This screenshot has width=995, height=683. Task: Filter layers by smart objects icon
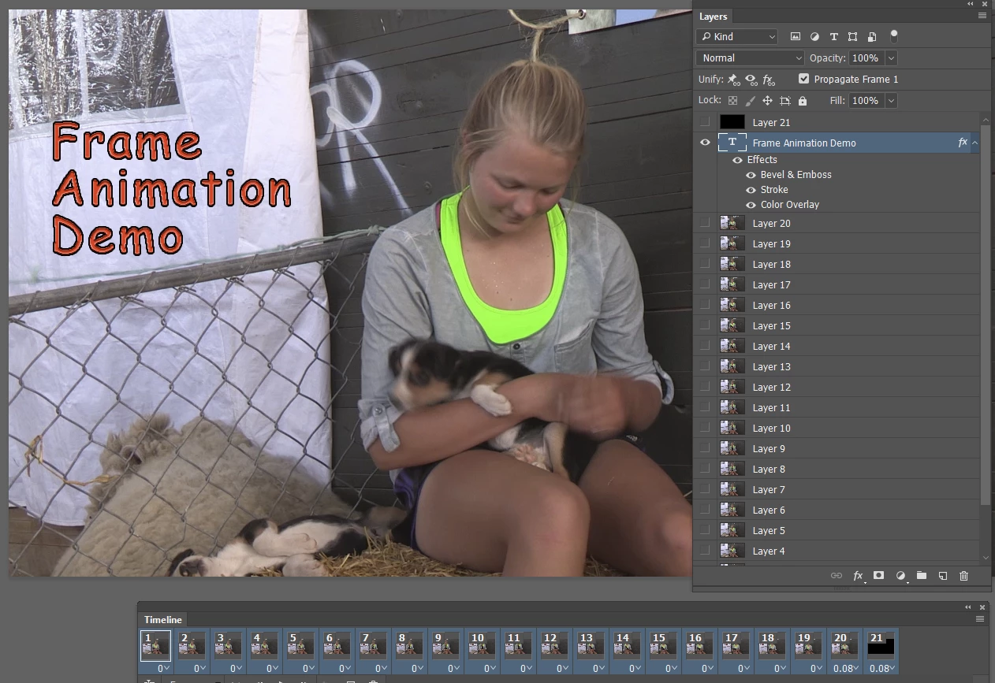[871, 37]
